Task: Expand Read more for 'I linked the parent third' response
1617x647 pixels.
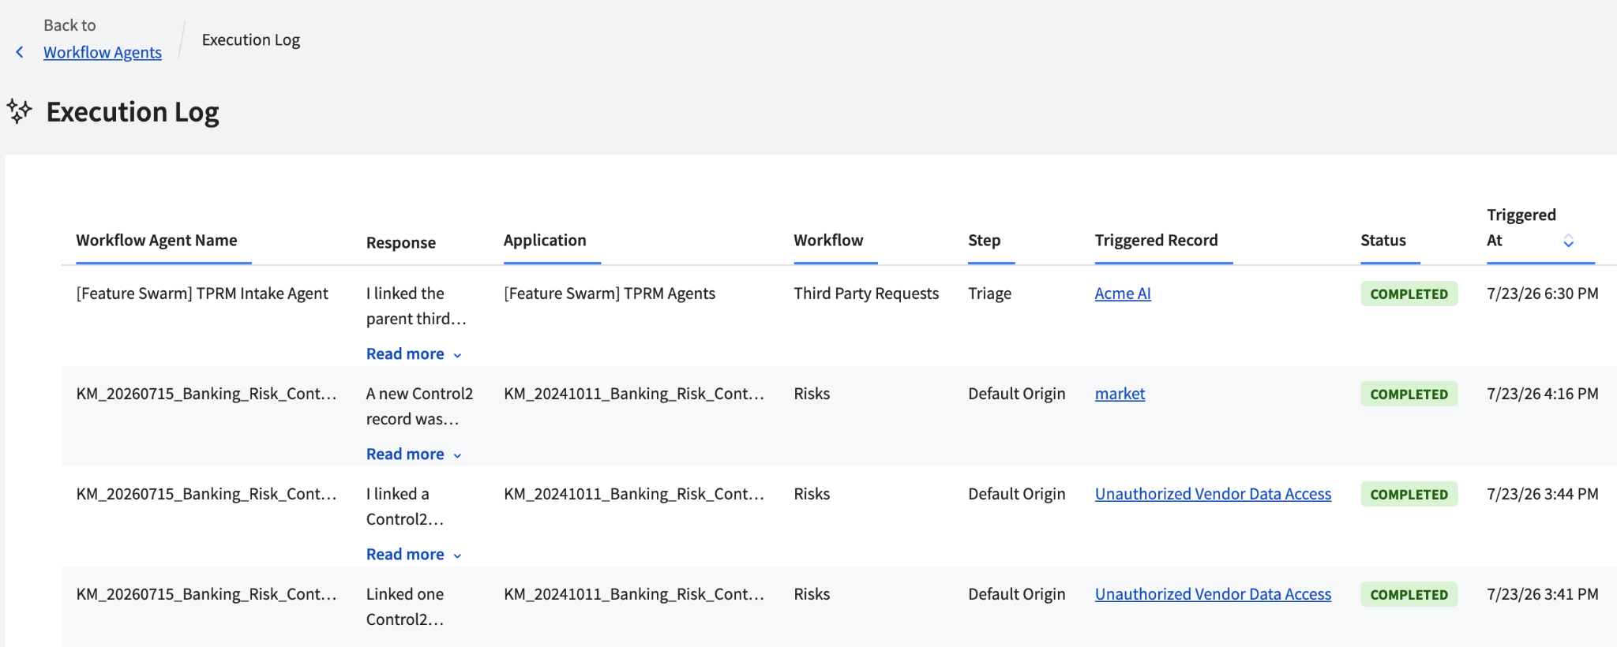Action: coord(414,354)
